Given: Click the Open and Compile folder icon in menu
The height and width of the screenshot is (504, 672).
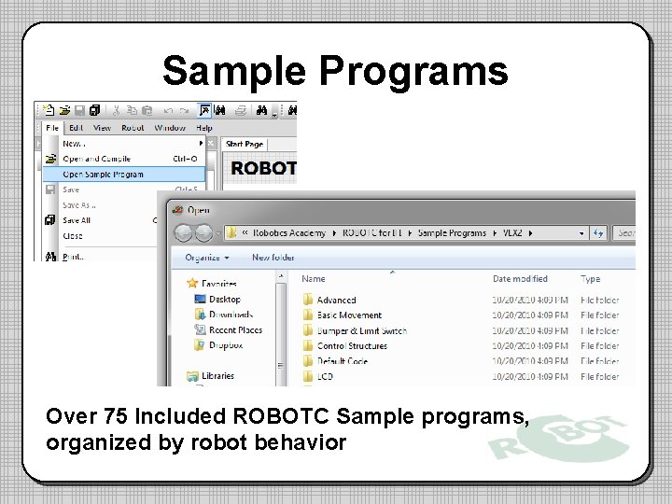Looking at the screenshot, I should pyautogui.click(x=50, y=159).
